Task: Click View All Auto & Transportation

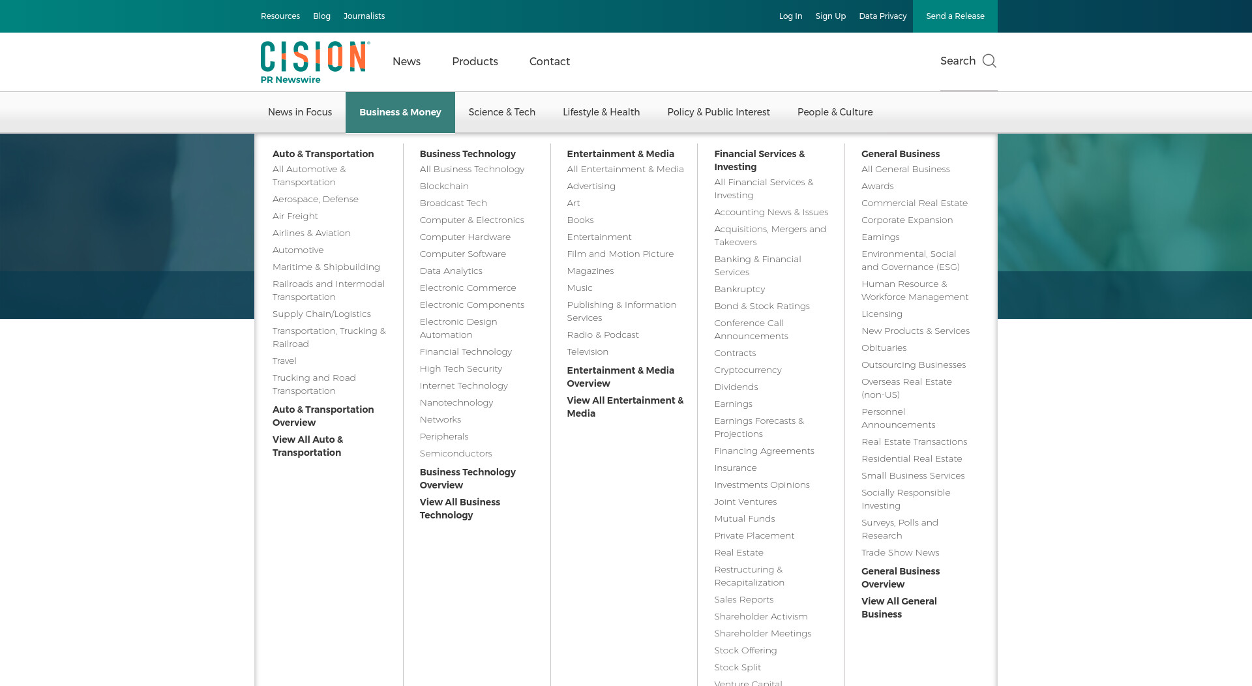Action: (x=308, y=446)
